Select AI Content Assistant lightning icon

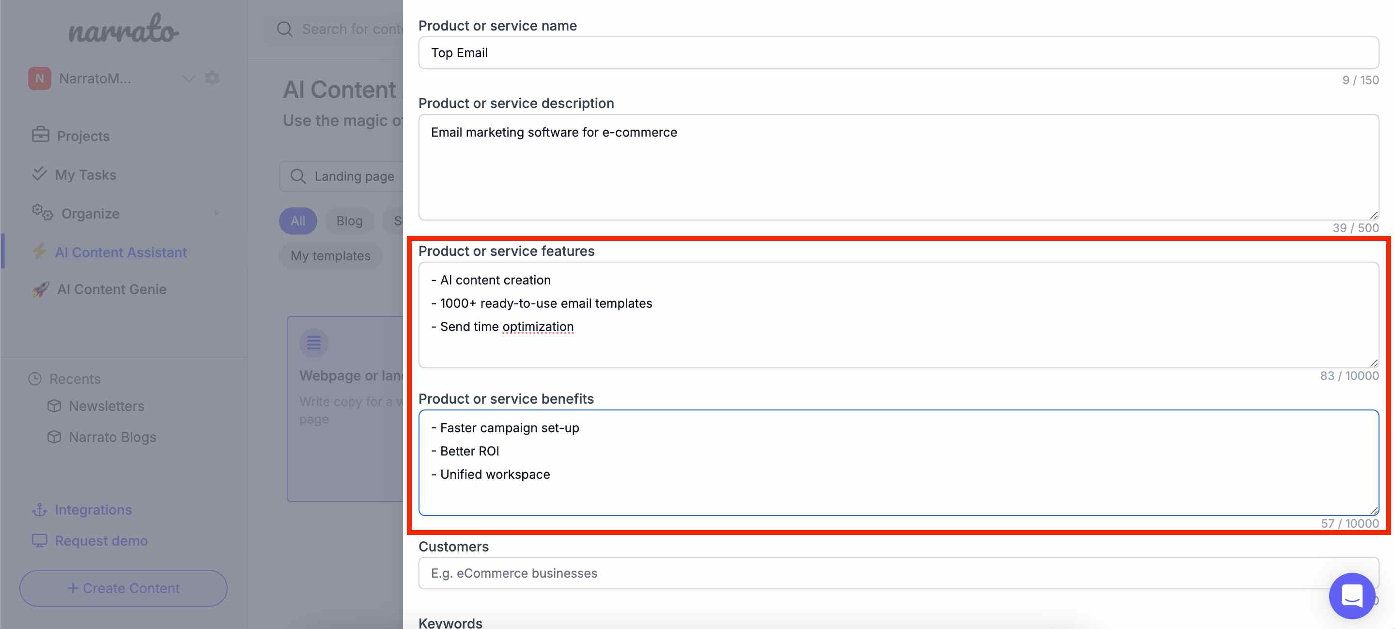tap(39, 251)
